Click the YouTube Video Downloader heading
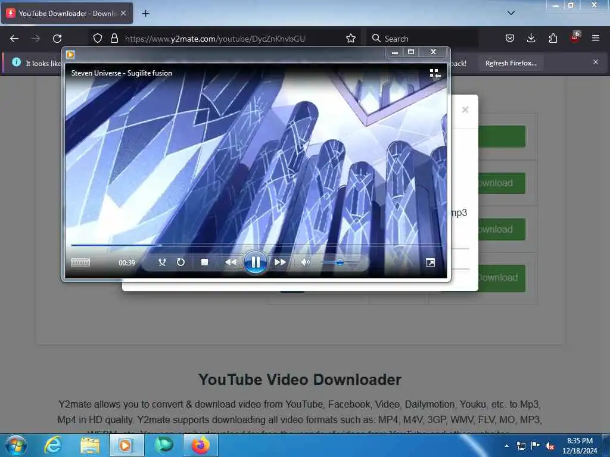The height and width of the screenshot is (457, 610). tap(300, 380)
